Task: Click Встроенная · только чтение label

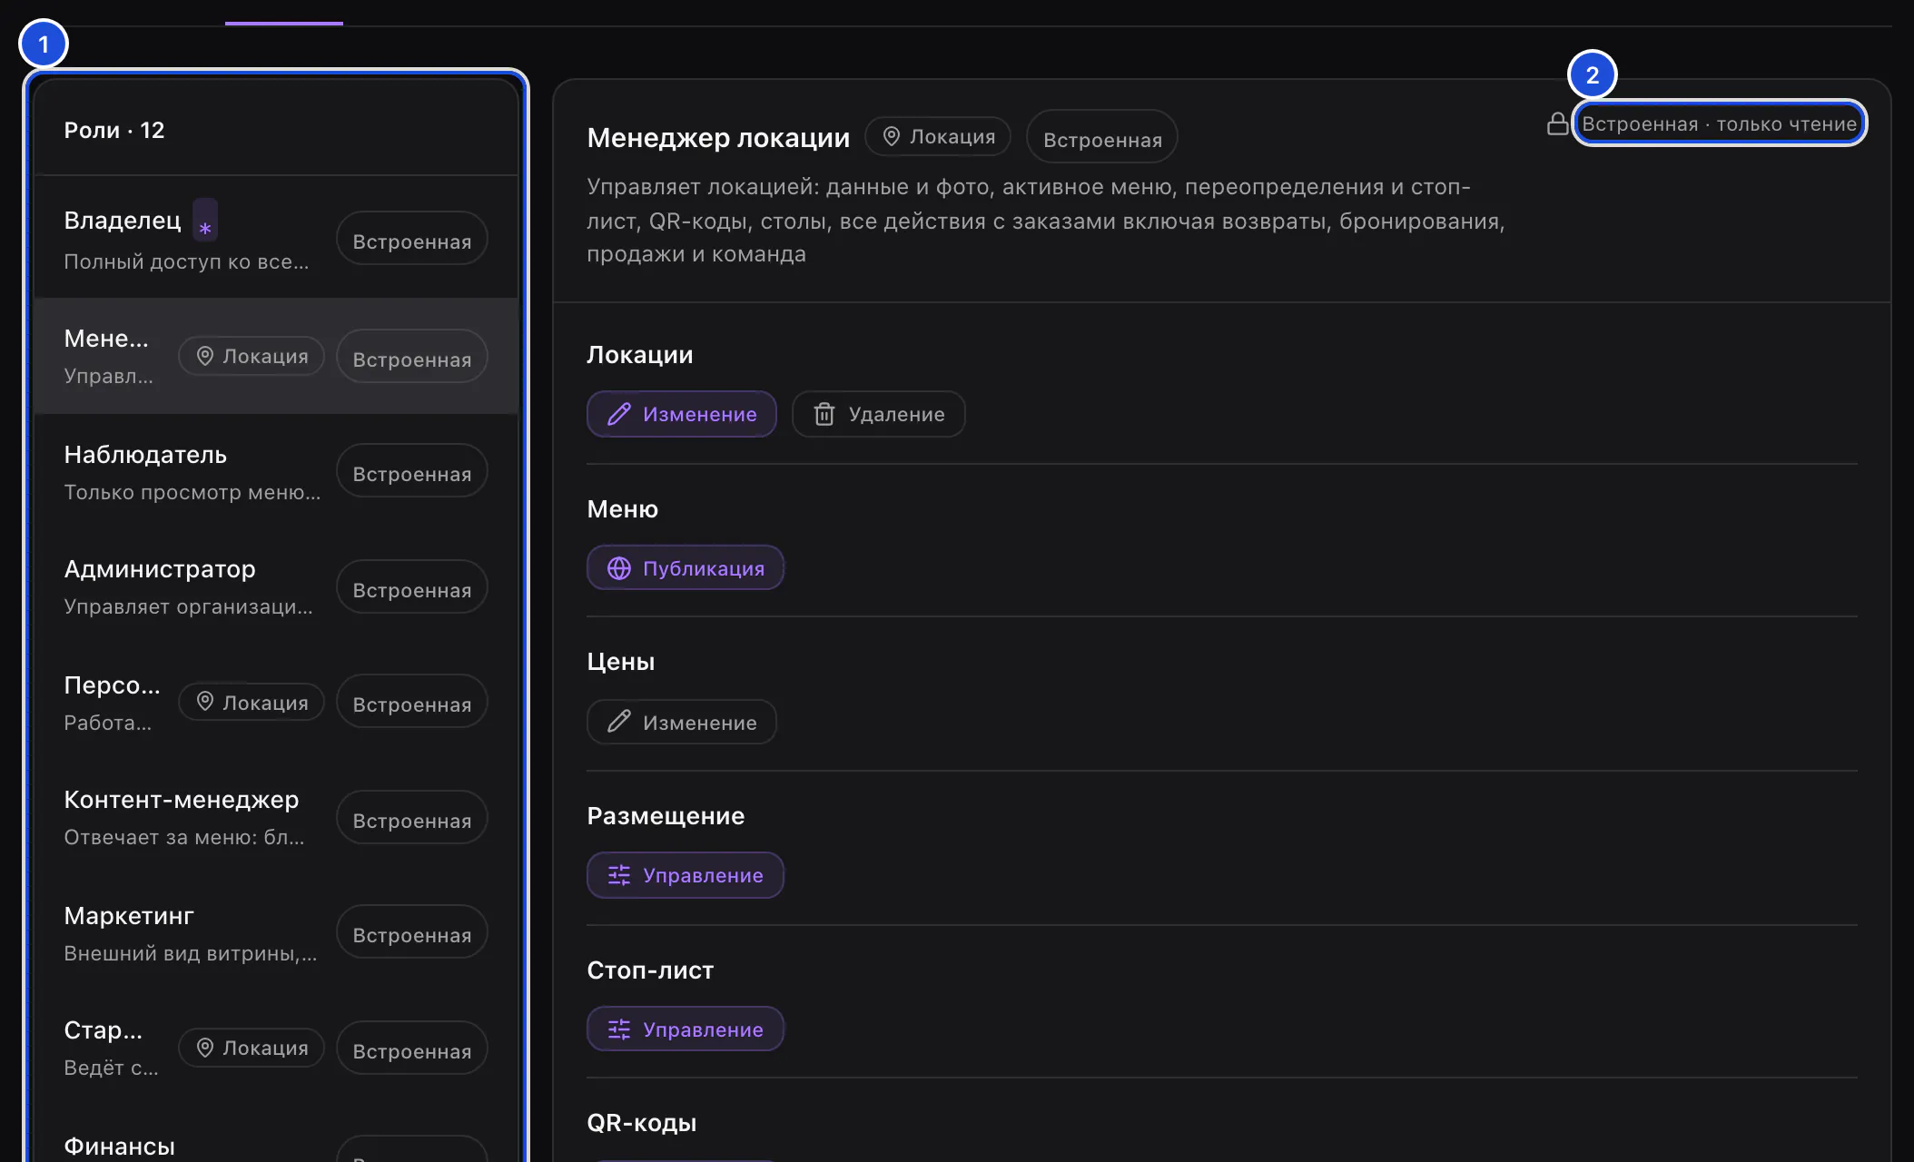Action: 1719,123
